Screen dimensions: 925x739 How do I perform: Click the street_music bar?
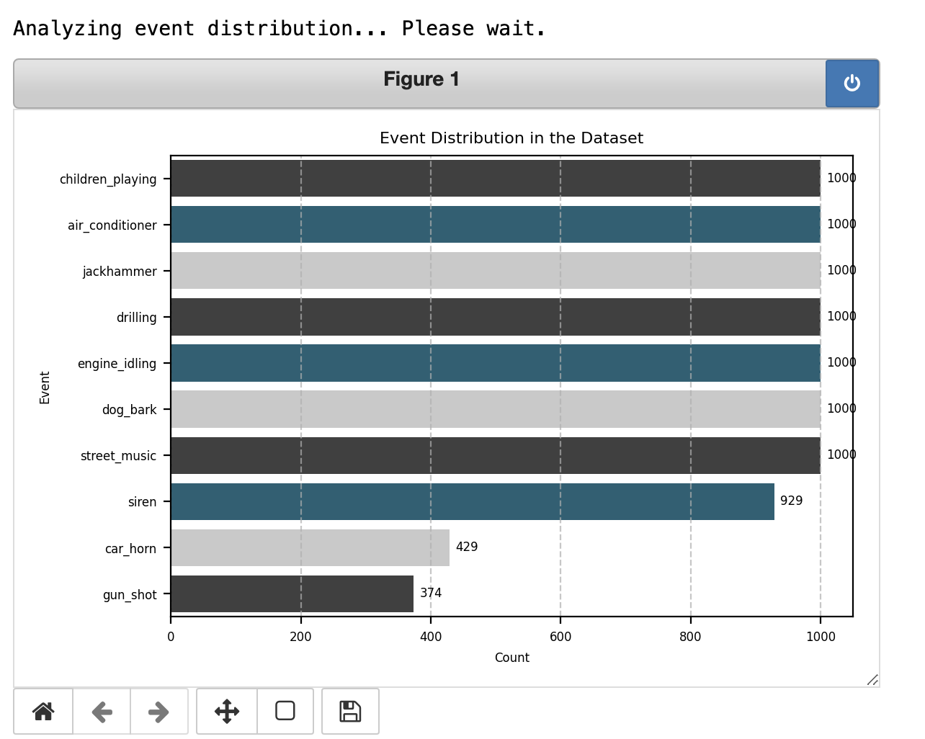click(496, 455)
